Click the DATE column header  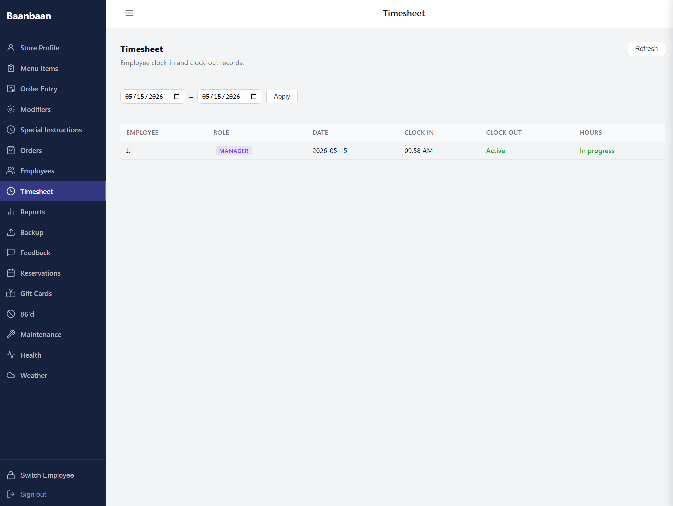click(320, 132)
